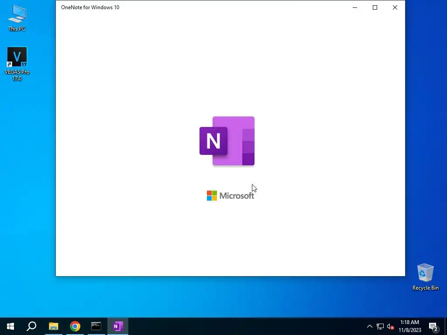The height and width of the screenshot is (335, 447).
Task: Open the Recycle Bin on the desktop
Action: click(425, 277)
